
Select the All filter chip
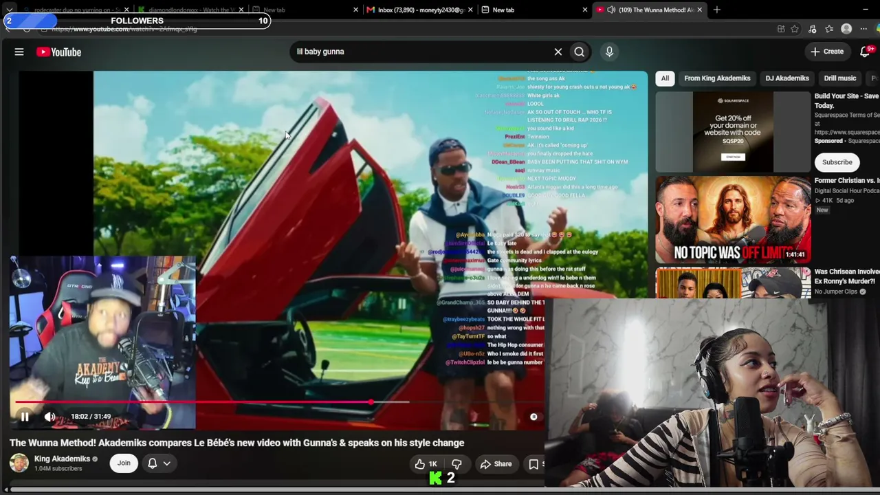click(665, 78)
